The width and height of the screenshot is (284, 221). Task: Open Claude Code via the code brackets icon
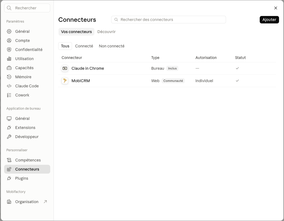point(27,86)
